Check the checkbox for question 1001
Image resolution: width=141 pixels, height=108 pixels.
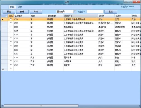pos(11,19)
